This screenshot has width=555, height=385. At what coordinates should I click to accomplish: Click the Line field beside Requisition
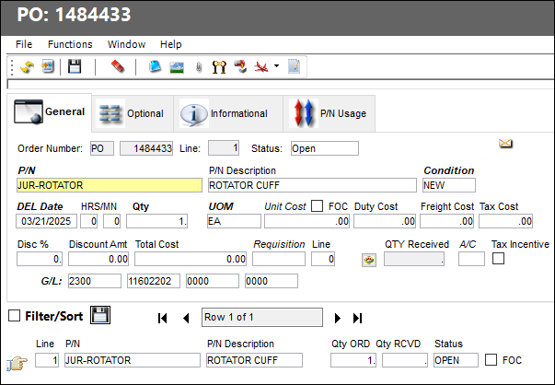click(323, 259)
